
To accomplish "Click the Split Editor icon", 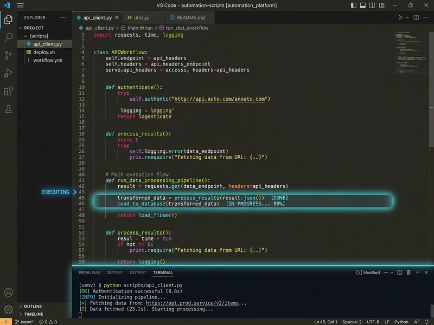I will pyautogui.click(x=416, y=17).
